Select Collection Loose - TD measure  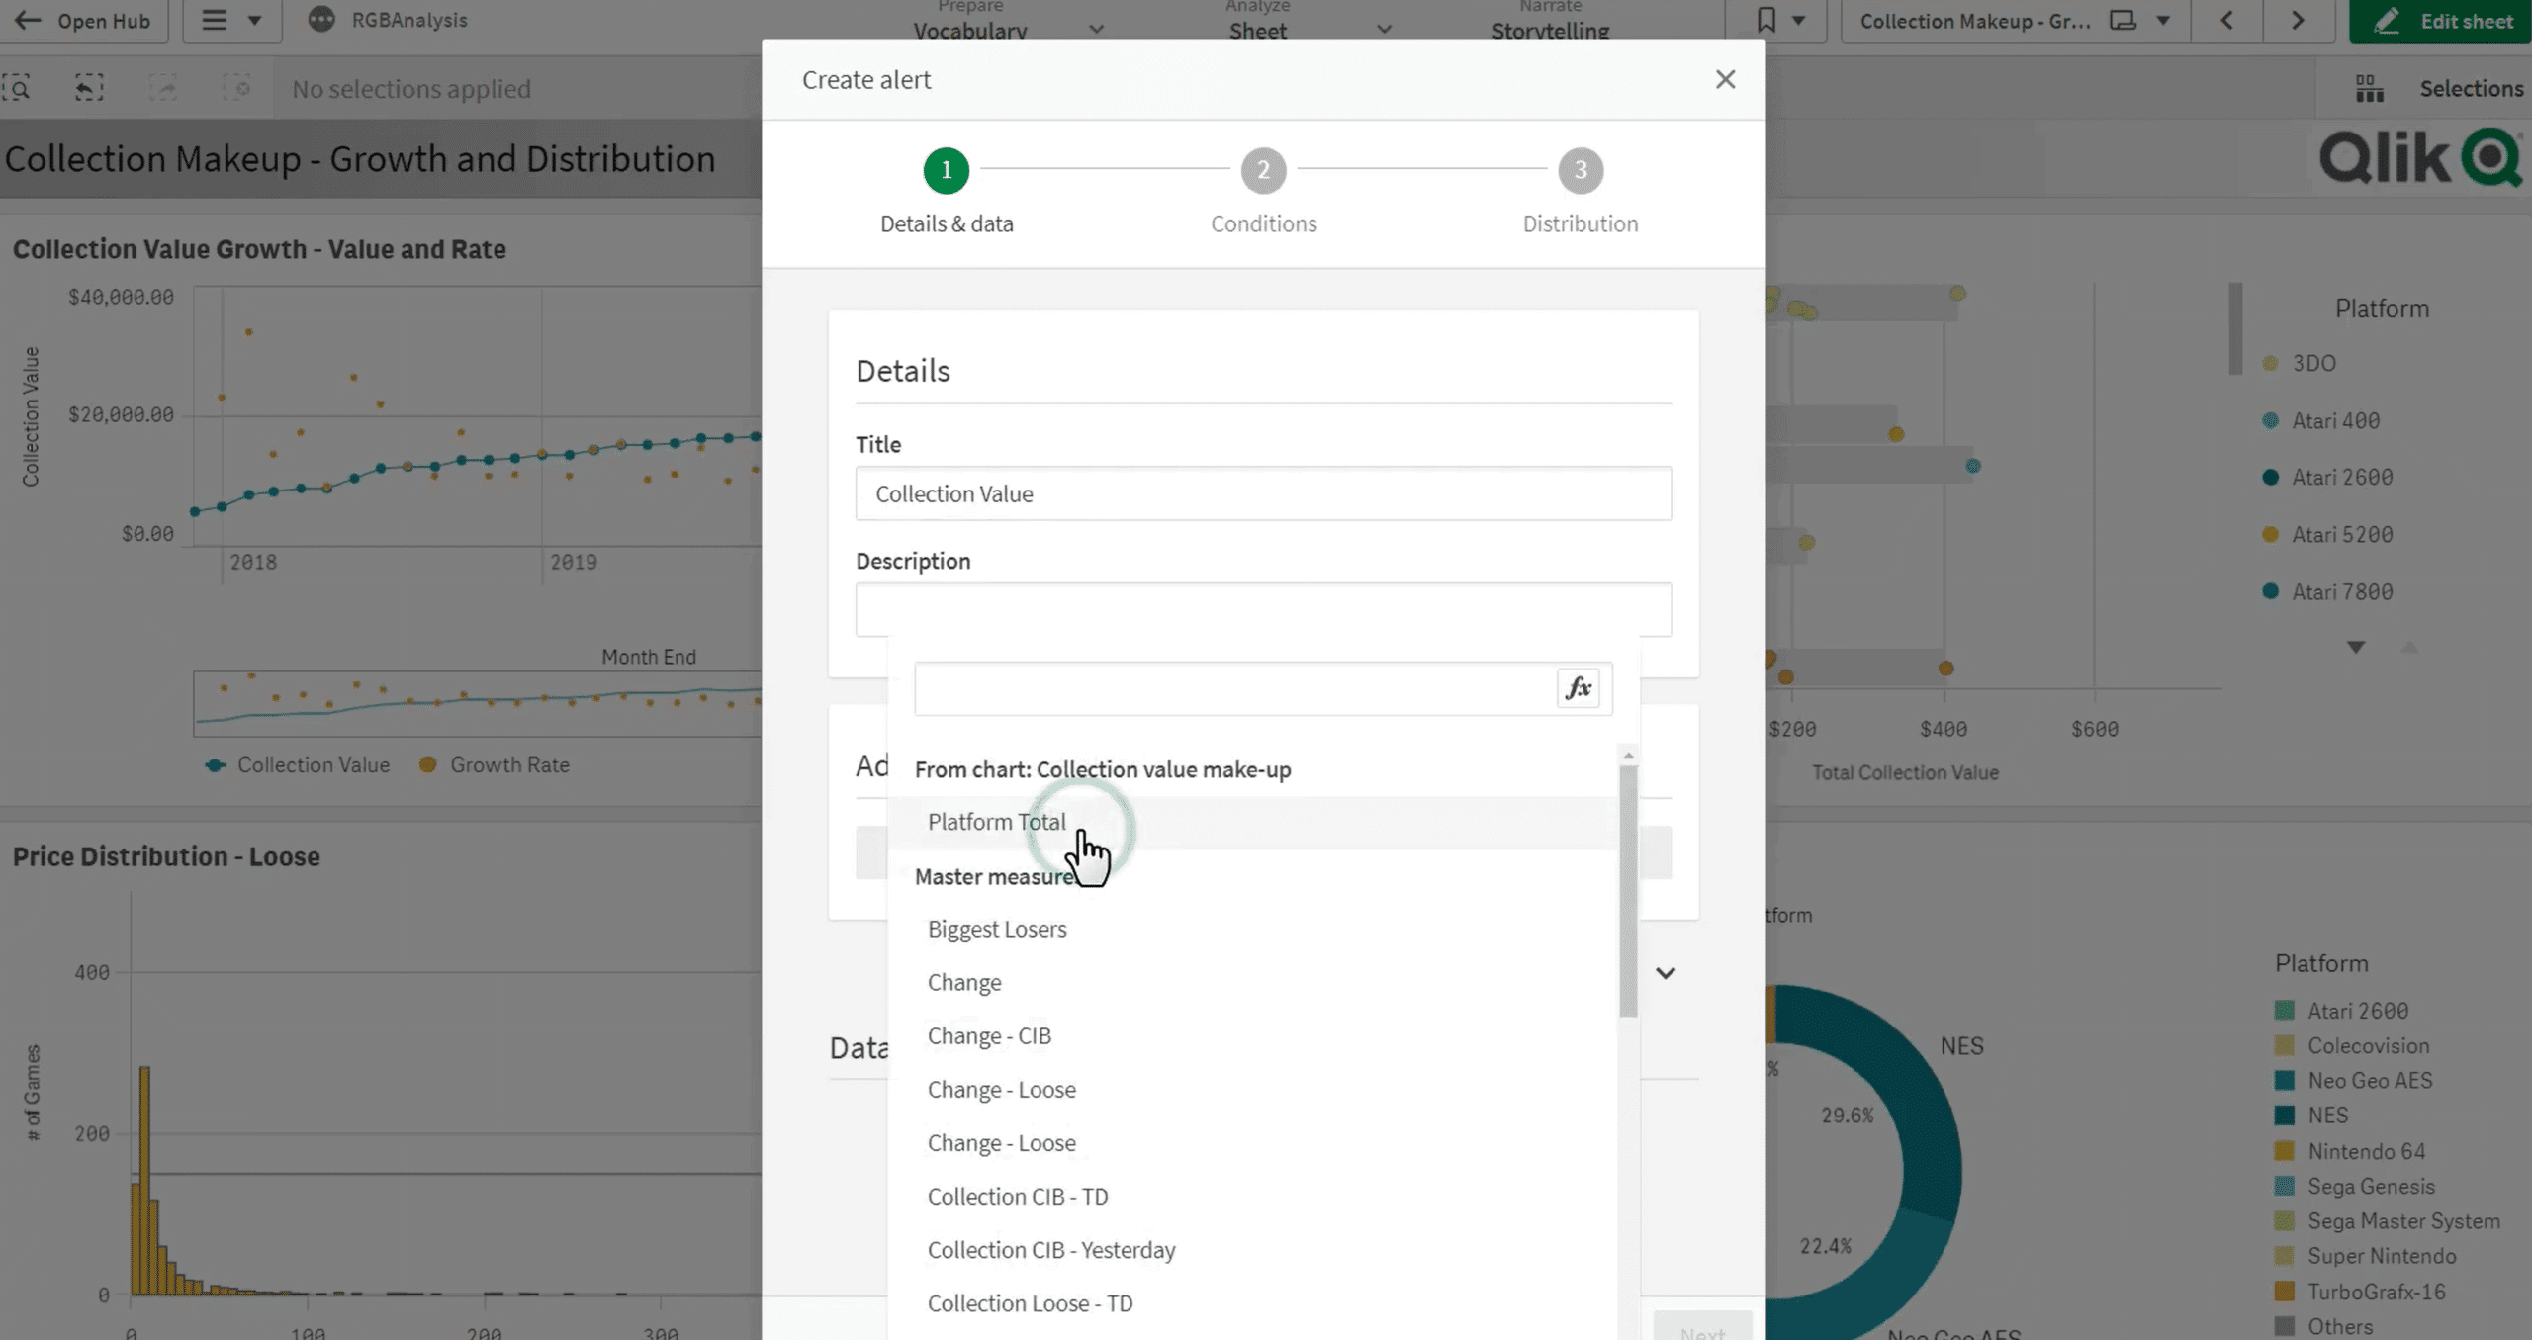(x=1252, y=1302)
